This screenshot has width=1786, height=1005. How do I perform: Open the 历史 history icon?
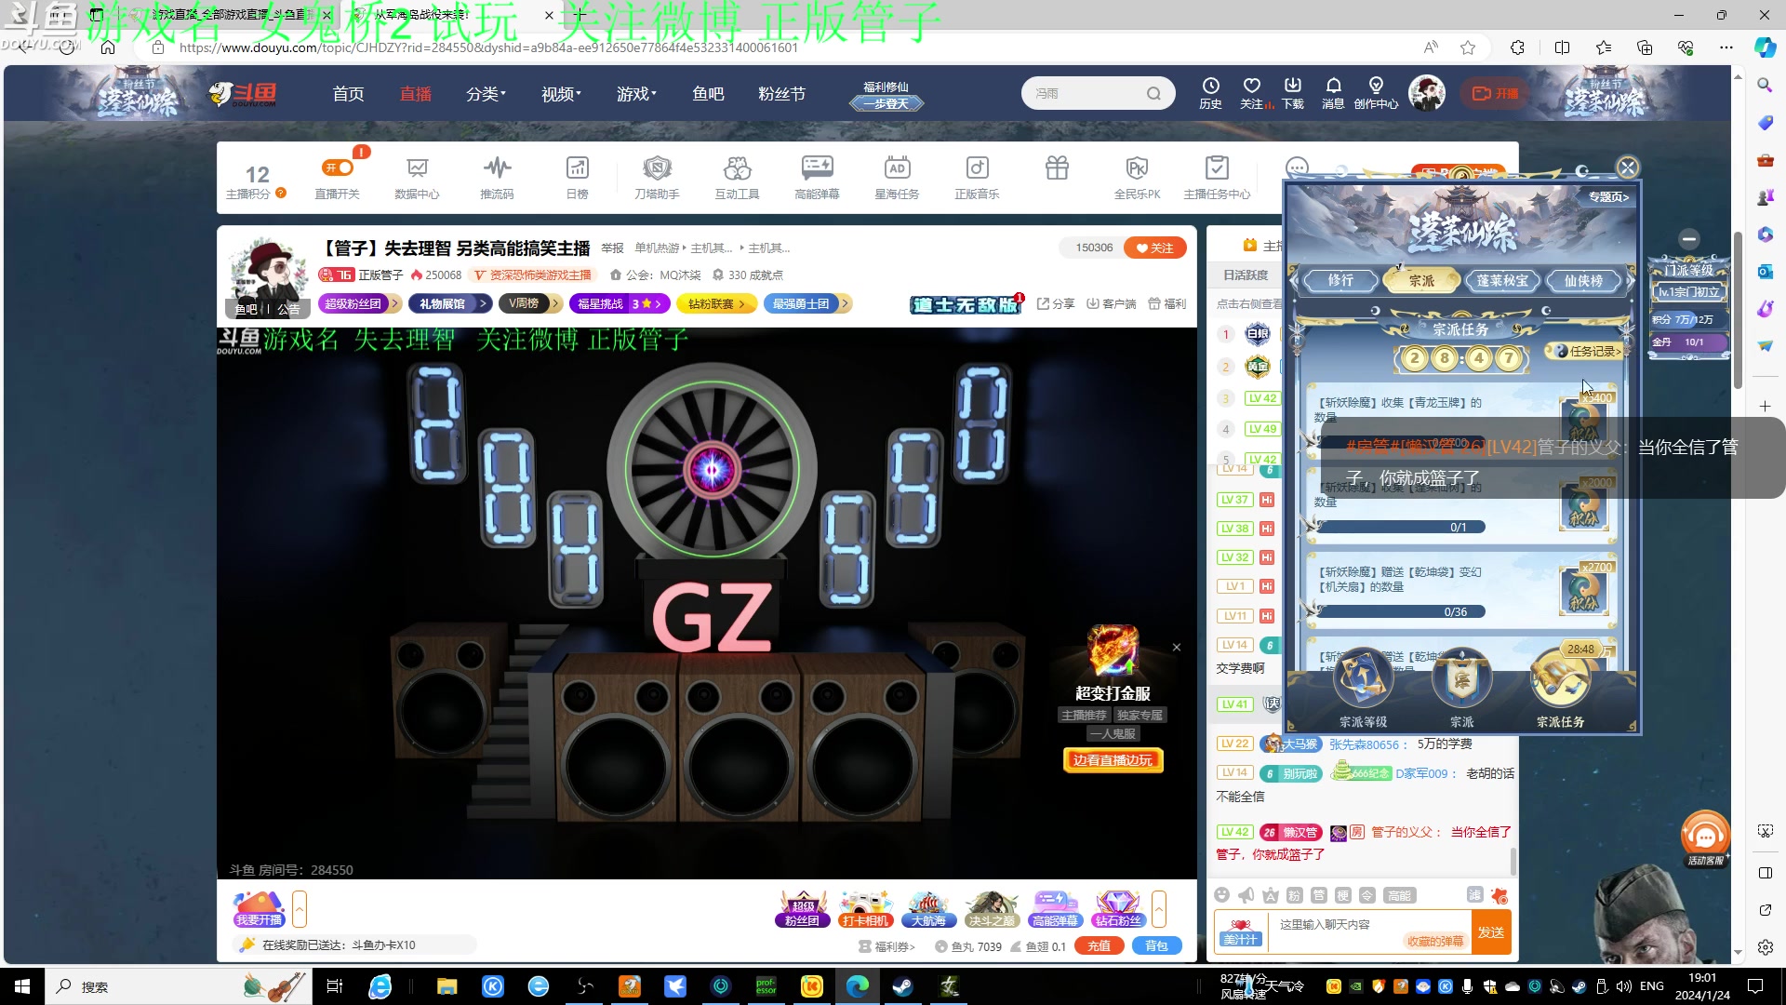point(1210,93)
